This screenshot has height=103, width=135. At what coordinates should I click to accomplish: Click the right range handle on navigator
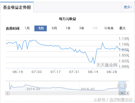(125, 86)
